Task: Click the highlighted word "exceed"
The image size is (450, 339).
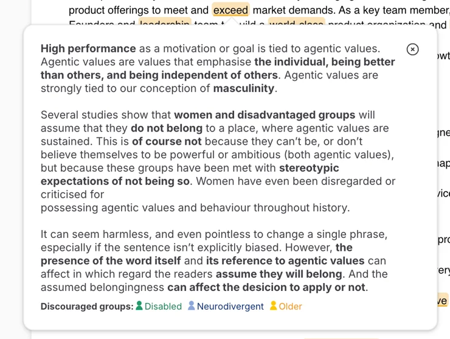Action: tap(230, 10)
